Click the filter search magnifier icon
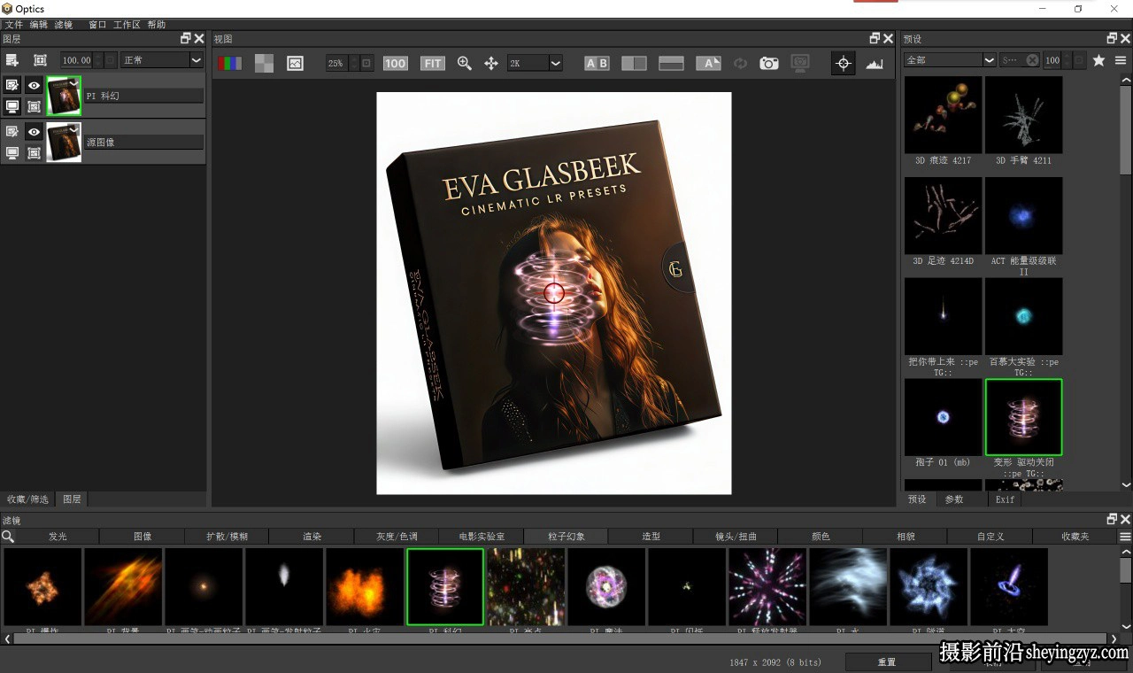Image resolution: width=1133 pixels, height=673 pixels. click(8, 537)
